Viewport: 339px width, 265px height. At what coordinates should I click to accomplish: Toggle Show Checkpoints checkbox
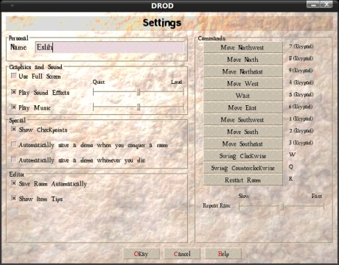point(14,129)
